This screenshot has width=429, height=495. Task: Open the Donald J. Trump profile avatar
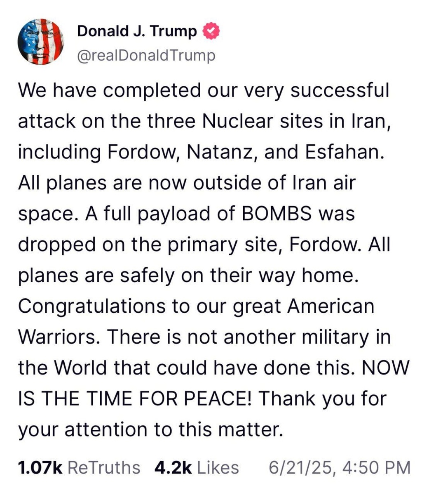(40, 42)
